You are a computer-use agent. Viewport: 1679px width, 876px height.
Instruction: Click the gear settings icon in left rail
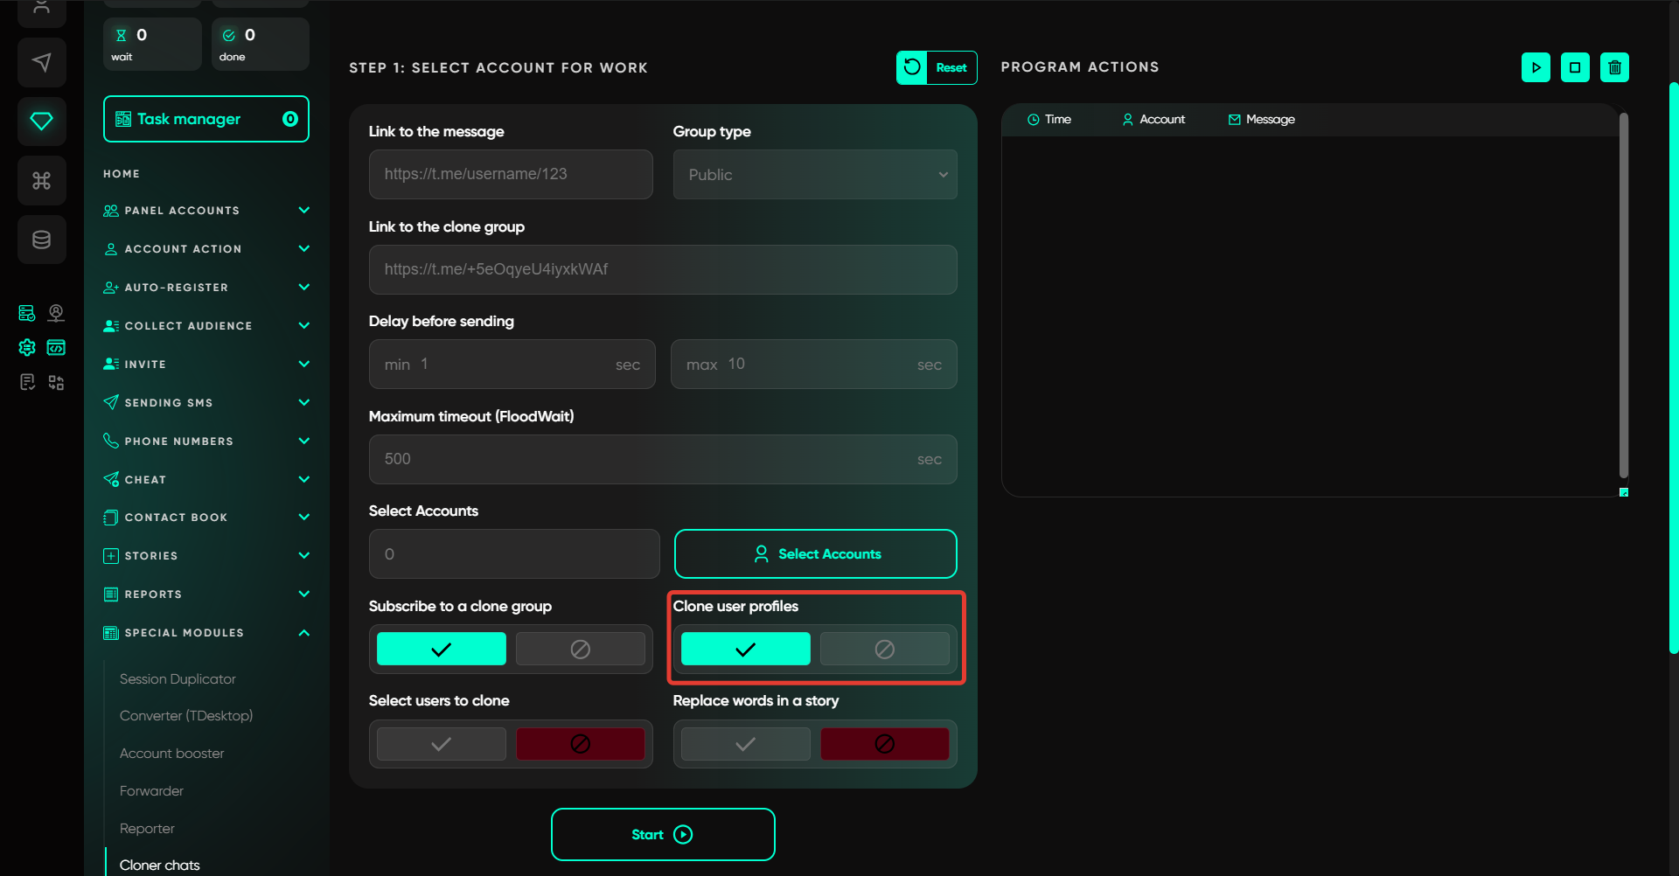27,347
